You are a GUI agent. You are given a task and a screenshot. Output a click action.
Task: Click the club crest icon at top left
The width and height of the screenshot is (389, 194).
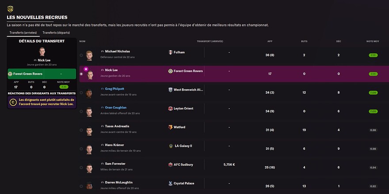click(10, 9)
